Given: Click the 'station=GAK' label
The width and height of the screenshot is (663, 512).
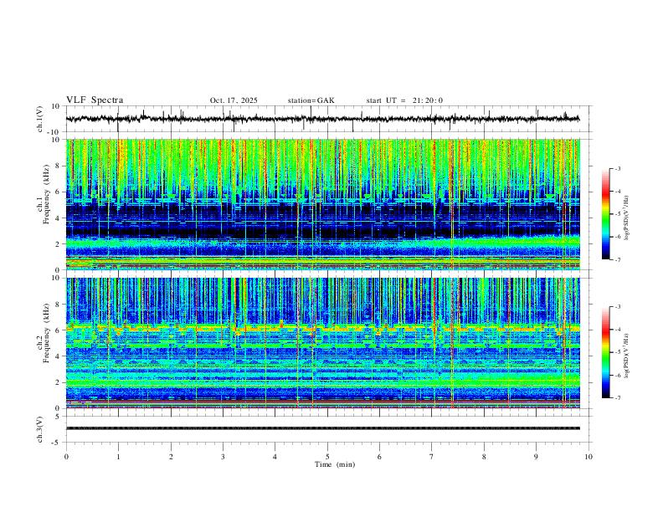Looking at the screenshot, I should [x=311, y=100].
